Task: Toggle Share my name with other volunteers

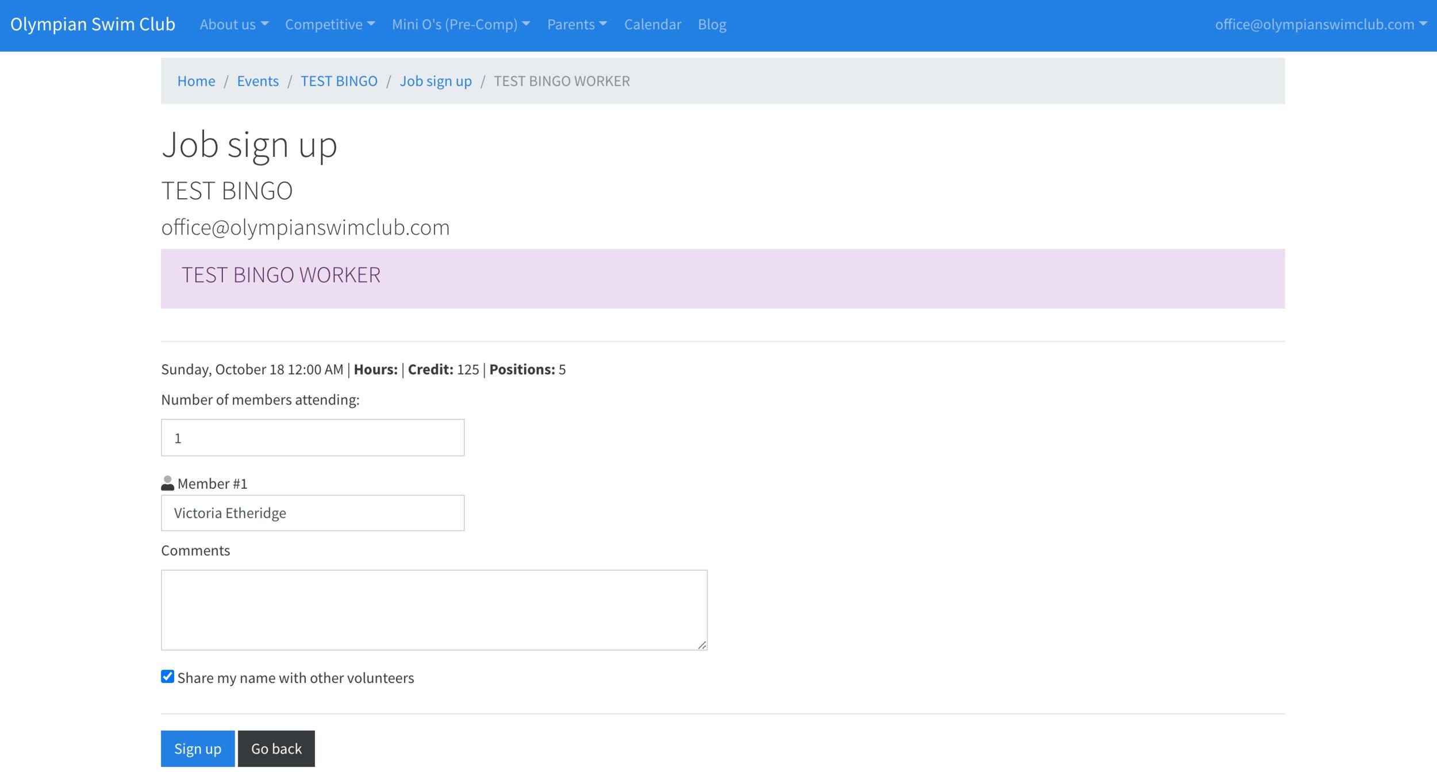Action: [167, 677]
